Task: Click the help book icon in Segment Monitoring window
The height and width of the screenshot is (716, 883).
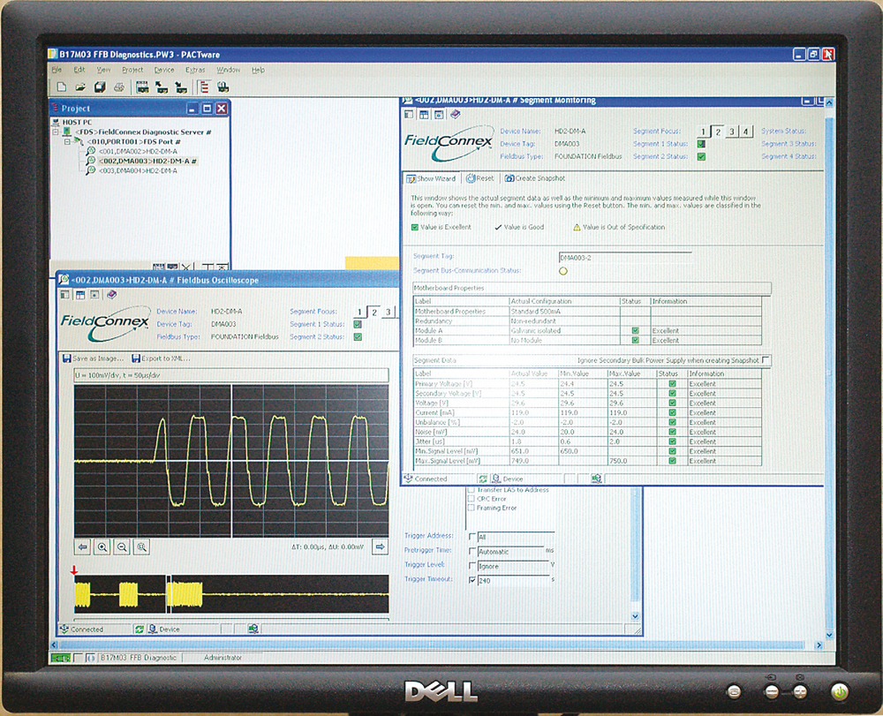Action: (455, 114)
